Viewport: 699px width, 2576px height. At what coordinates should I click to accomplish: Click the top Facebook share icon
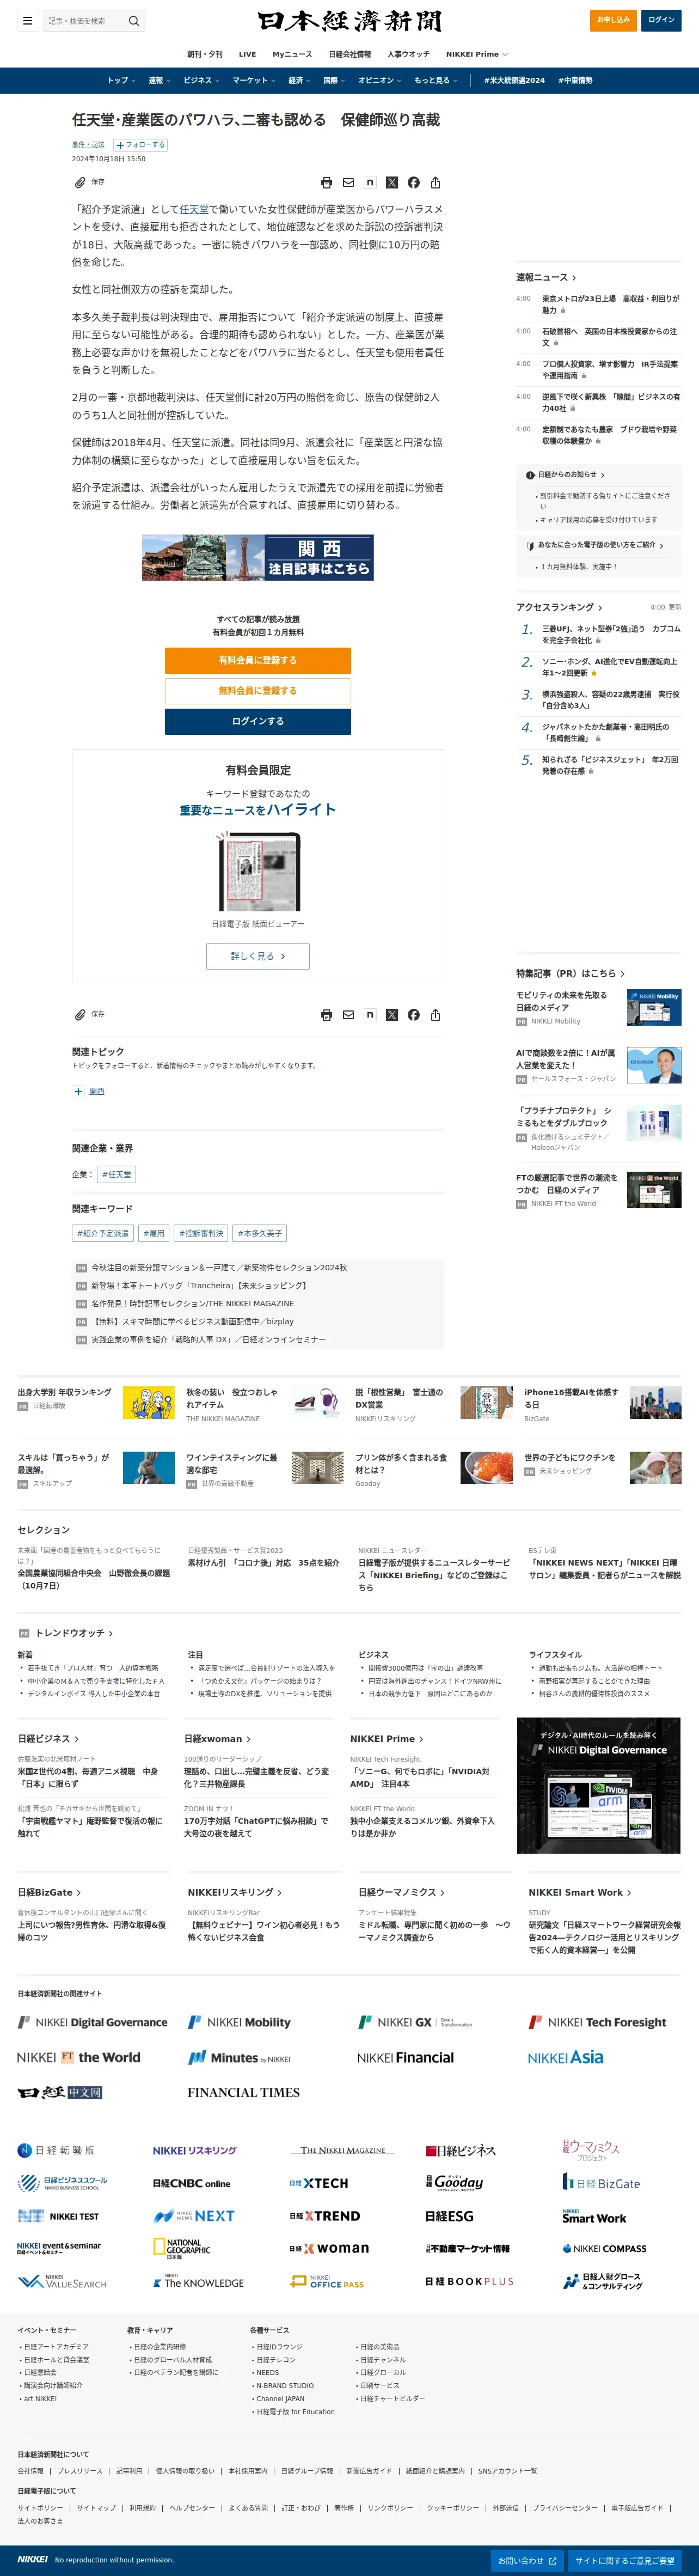(414, 183)
